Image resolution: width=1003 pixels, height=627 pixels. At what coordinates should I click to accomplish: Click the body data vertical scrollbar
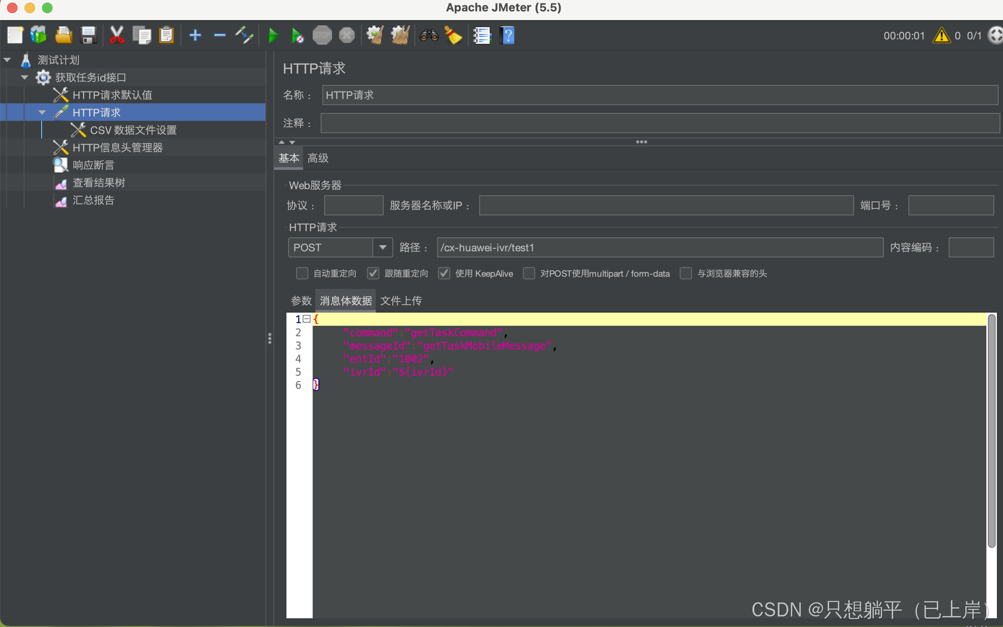coord(992,431)
